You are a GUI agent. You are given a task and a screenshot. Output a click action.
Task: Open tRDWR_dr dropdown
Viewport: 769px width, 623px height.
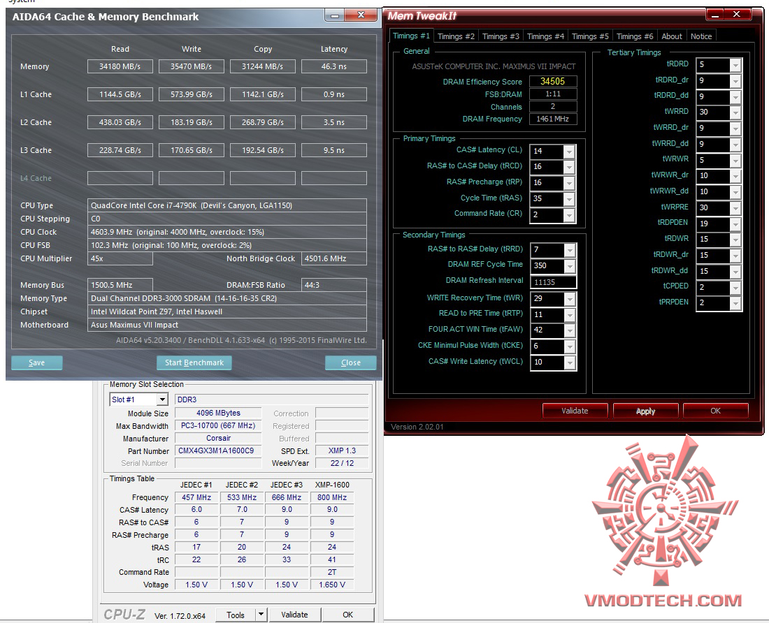735,256
